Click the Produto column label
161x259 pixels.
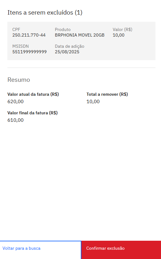pyautogui.click(x=63, y=29)
